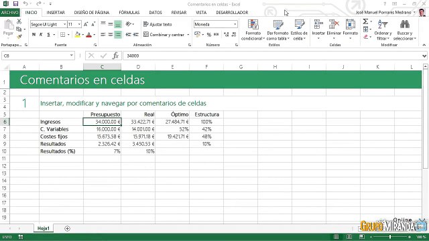The image size is (429, 241).
Task: Click the Thousands separator (000) icon
Action: click(216, 35)
